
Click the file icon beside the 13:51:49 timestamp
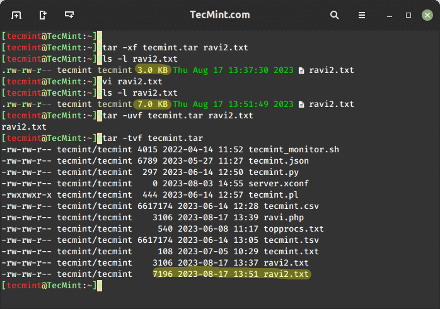point(301,104)
